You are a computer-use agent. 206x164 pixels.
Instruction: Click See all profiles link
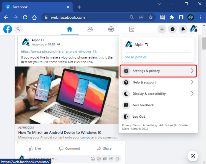point(136,57)
